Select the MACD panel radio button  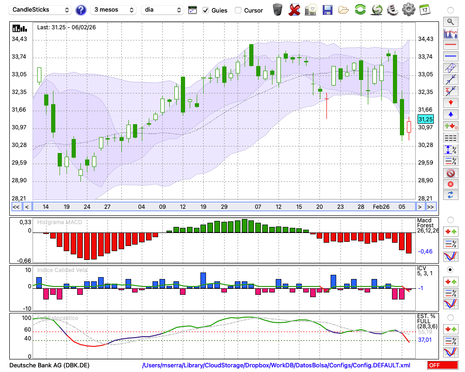pos(451,220)
